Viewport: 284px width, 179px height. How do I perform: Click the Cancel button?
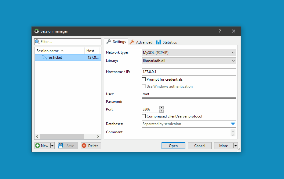tap(200, 146)
